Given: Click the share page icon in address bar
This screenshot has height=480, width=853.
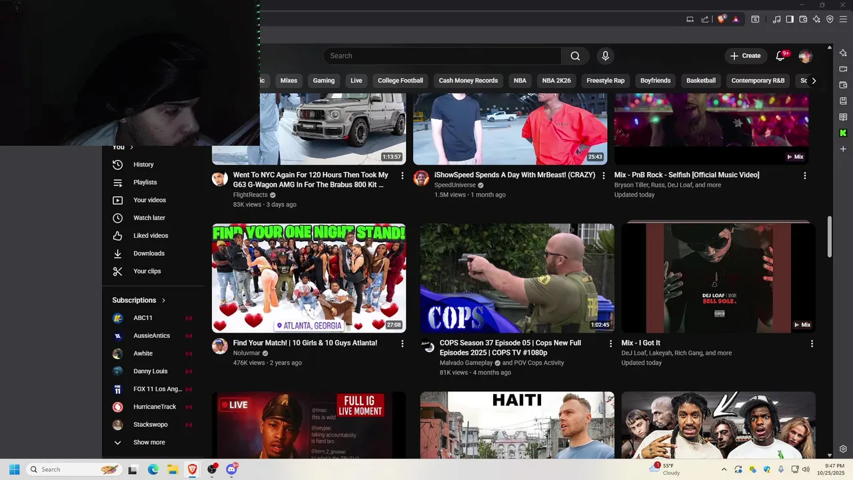Looking at the screenshot, I should tap(705, 19).
